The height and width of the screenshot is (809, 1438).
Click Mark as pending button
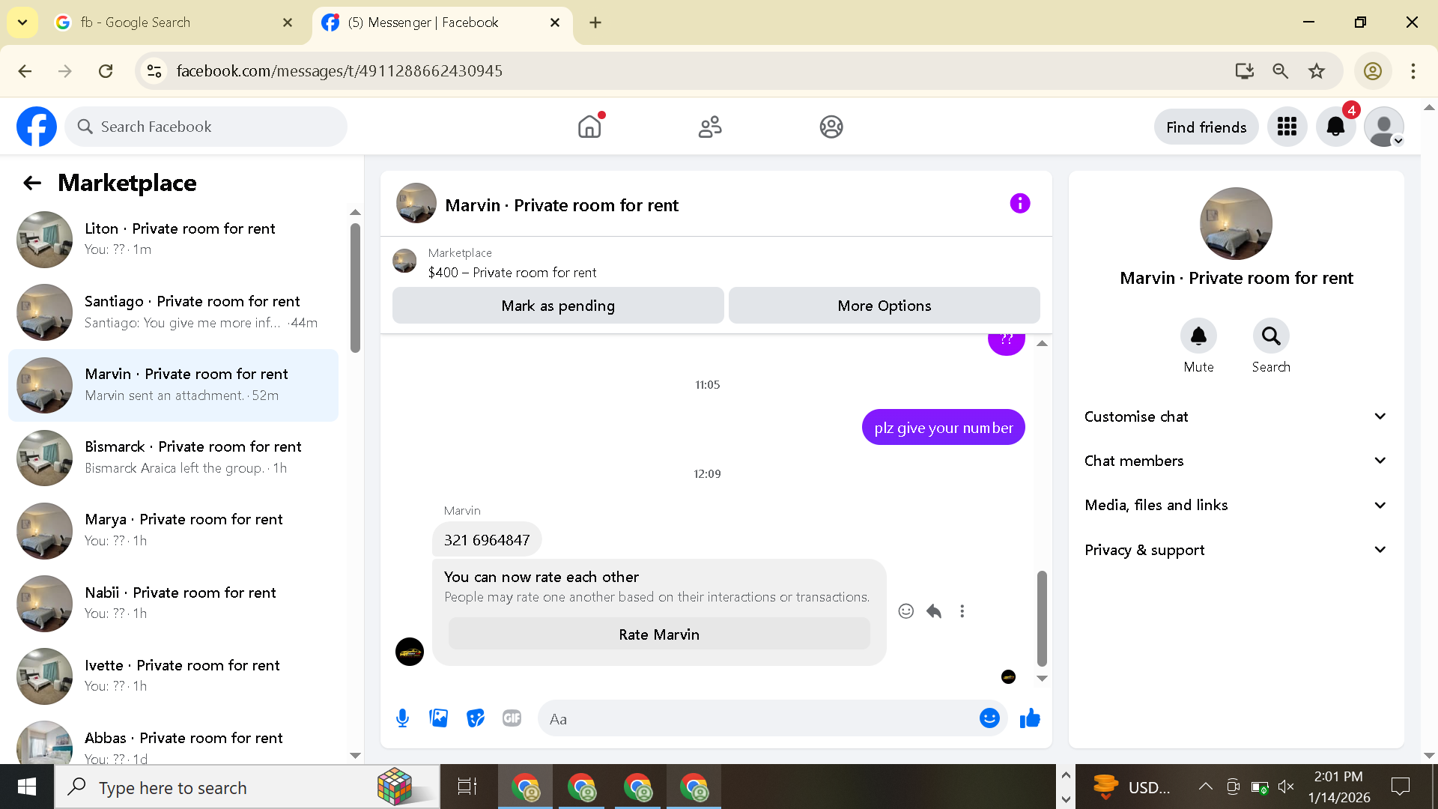pos(558,306)
